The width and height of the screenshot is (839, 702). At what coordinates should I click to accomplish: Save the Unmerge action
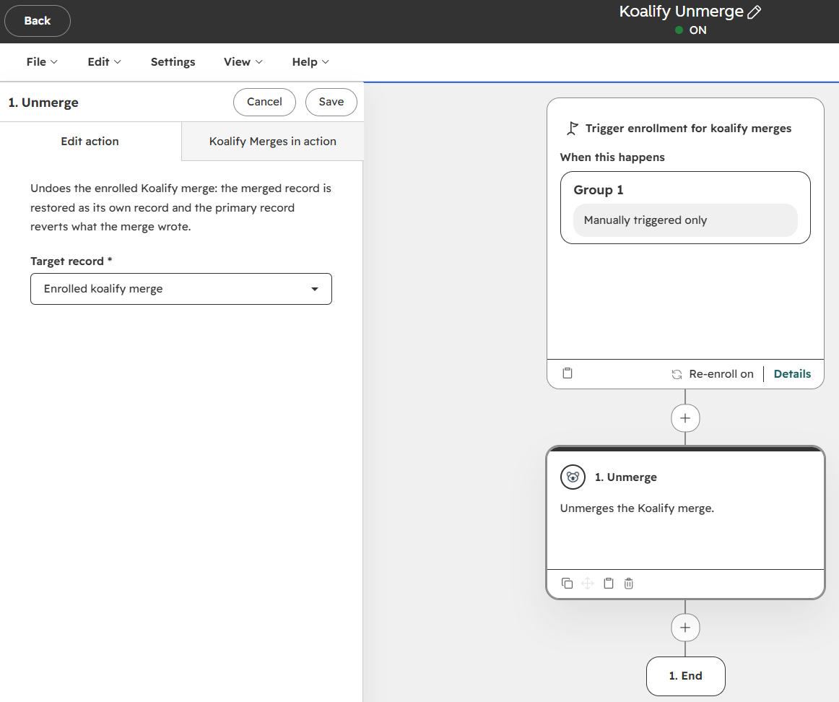coord(331,102)
